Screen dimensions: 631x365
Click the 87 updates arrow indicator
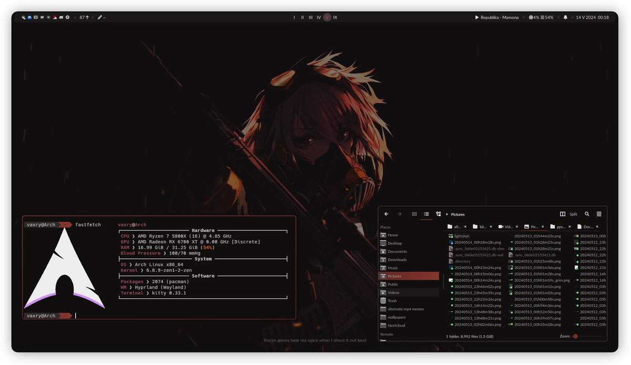84,17
